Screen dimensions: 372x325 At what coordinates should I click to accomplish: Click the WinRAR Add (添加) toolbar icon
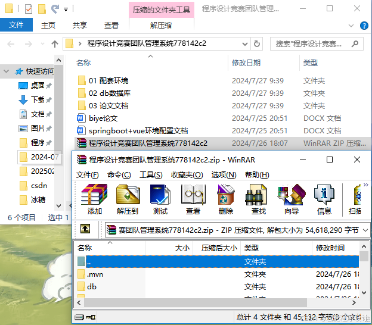pos(94,195)
